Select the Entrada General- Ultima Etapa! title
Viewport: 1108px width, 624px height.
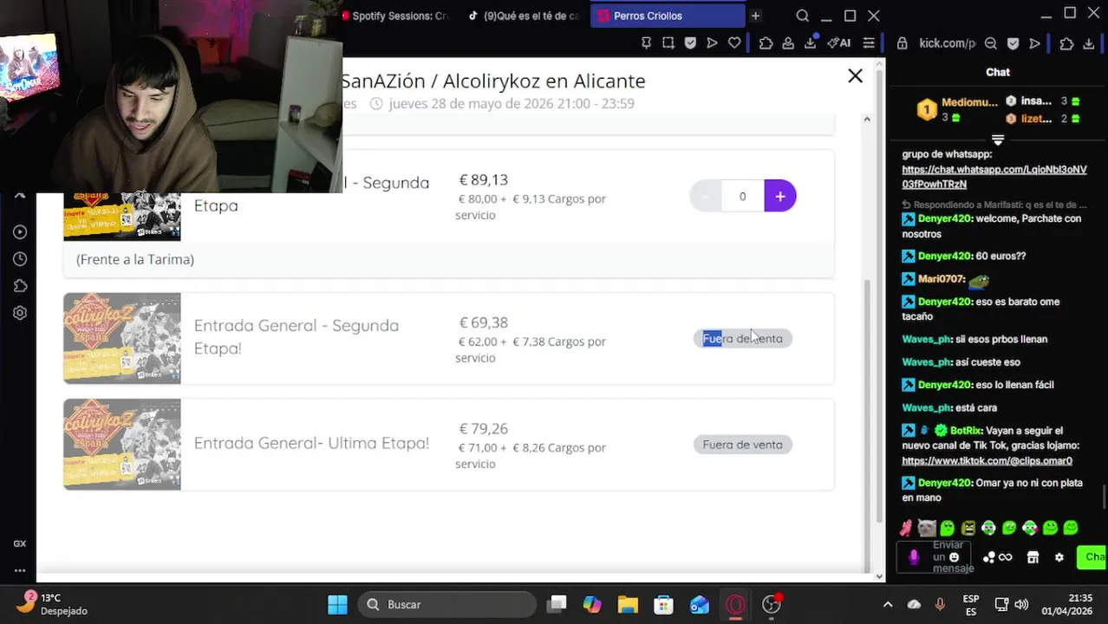click(311, 443)
